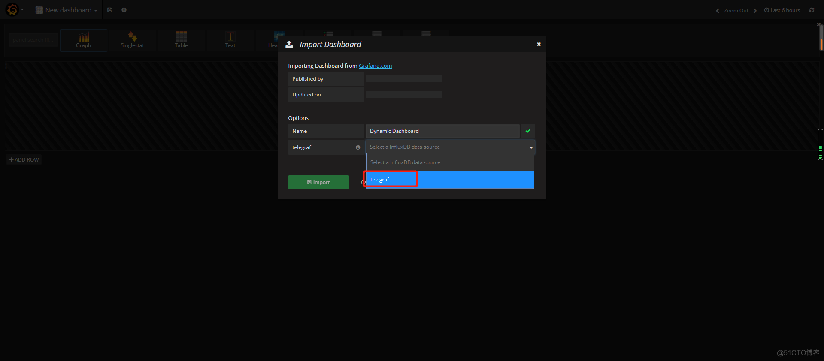The image size is (824, 361).
Task: Add a Table panel
Action: 181,40
